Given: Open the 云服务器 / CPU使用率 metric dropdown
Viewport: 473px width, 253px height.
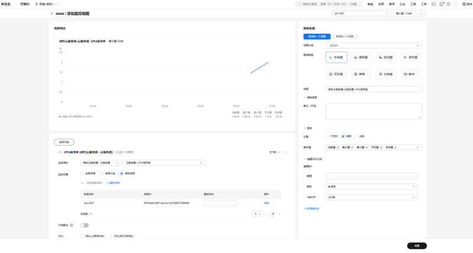Looking at the screenshot, I should 164,163.
